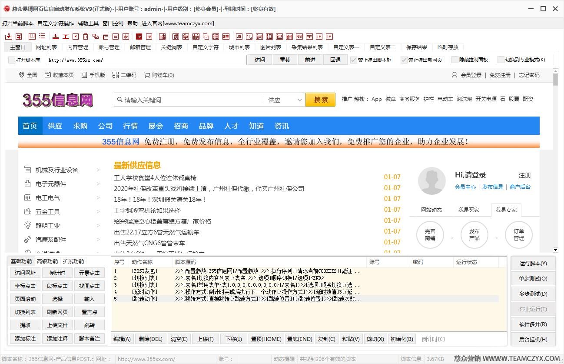Screen dimensions: 564x364
Task: Click the 编 character toolbar icon
Action: click(289, 37)
